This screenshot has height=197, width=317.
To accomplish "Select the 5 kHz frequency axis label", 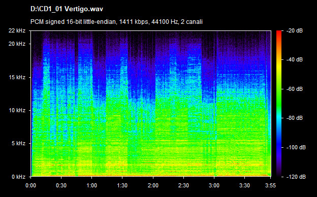I will pos(18,144).
